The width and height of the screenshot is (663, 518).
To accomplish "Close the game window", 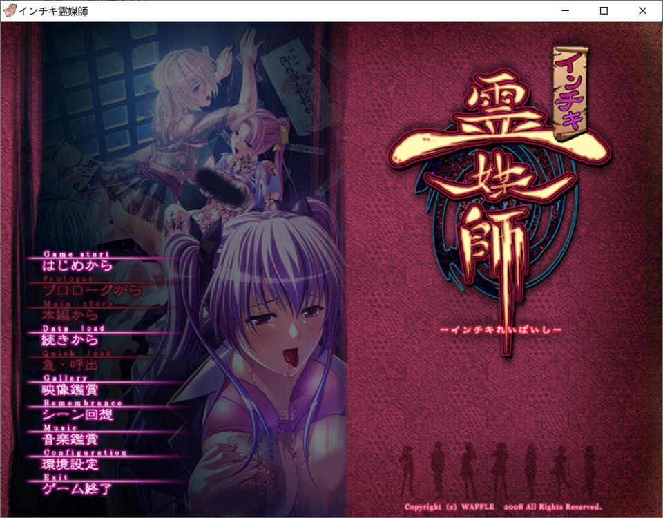I will click(x=643, y=10).
